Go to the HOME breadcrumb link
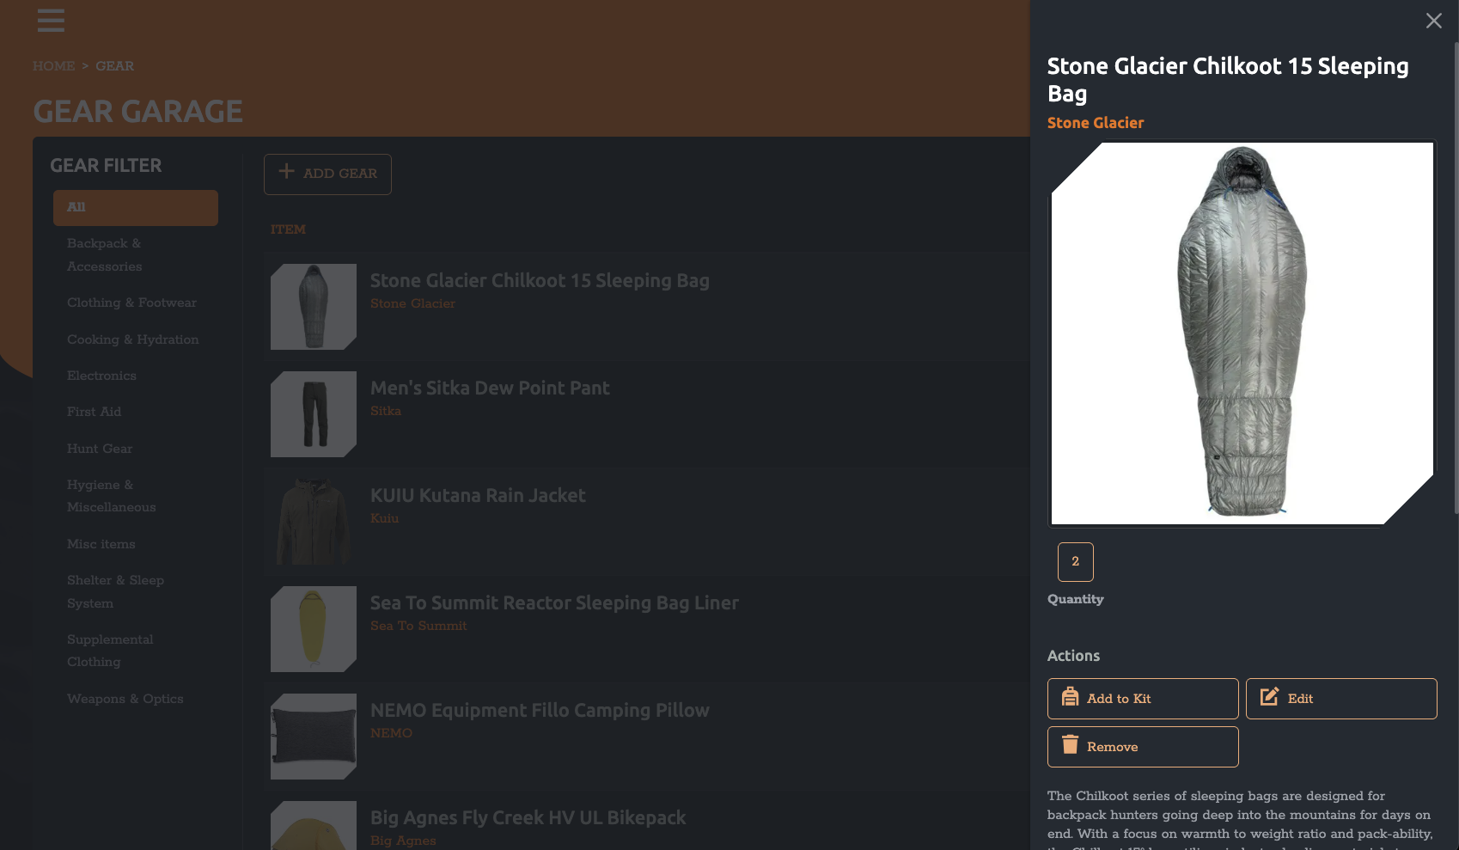This screenshot has height=850, width=1459. click(x=53, y=66)
